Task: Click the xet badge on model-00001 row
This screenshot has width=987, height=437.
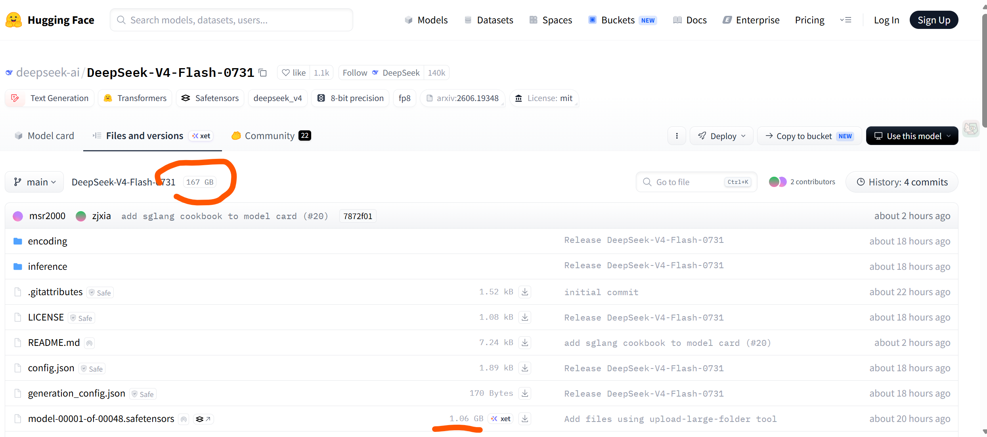Action: (501, 419)
